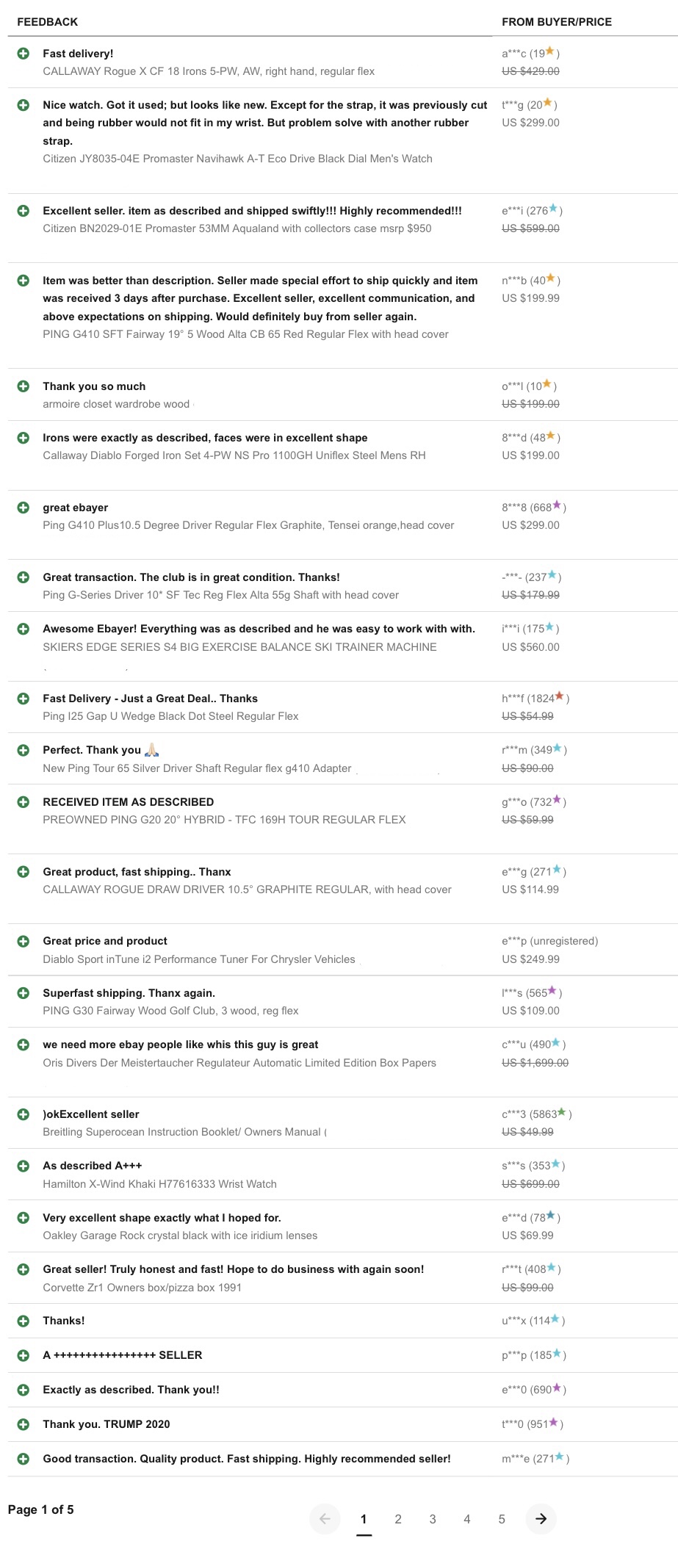Click positive feedback icon next to "great ebayer"
Viewport: 678px width, 1555px height.
click(24, 508)
